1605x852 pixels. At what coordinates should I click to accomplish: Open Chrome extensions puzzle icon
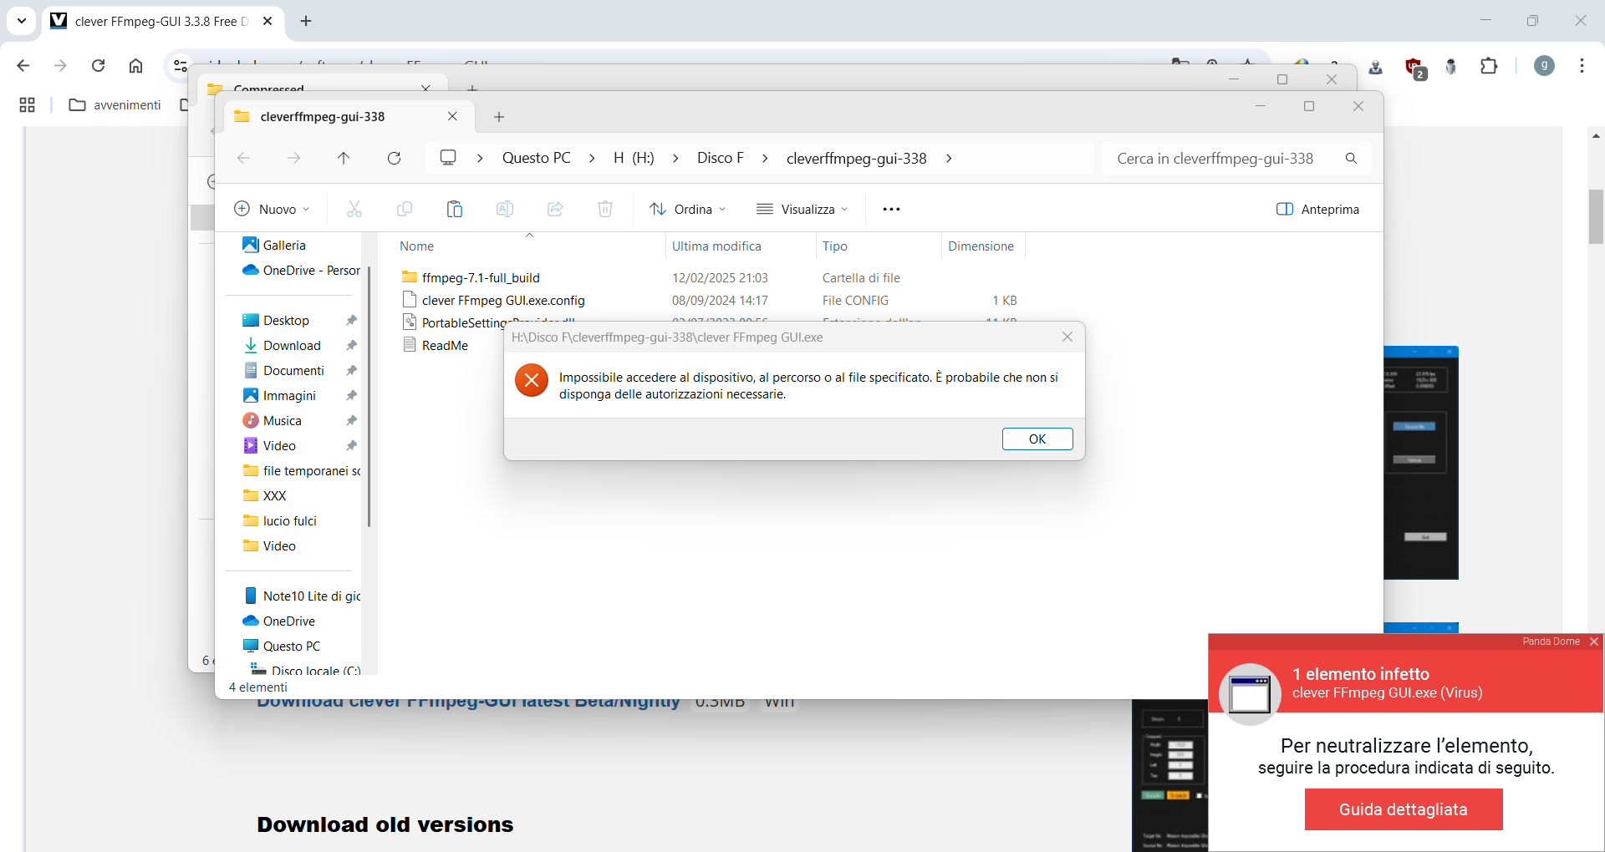pyautogui.click(x=1489, y=66)
